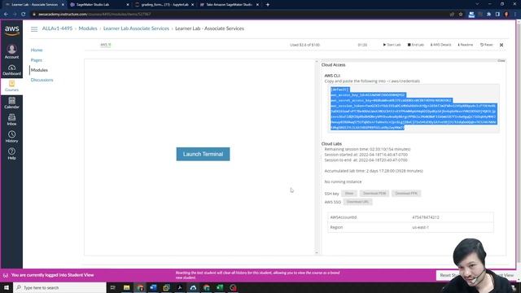Open Task View on the taskbar

(112, 287)
